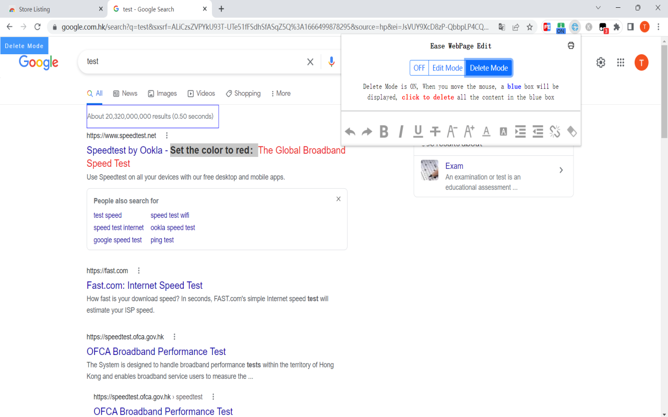Open the More search options menu
Viewport: 668px width, 417px height.
tap(281, 93)
